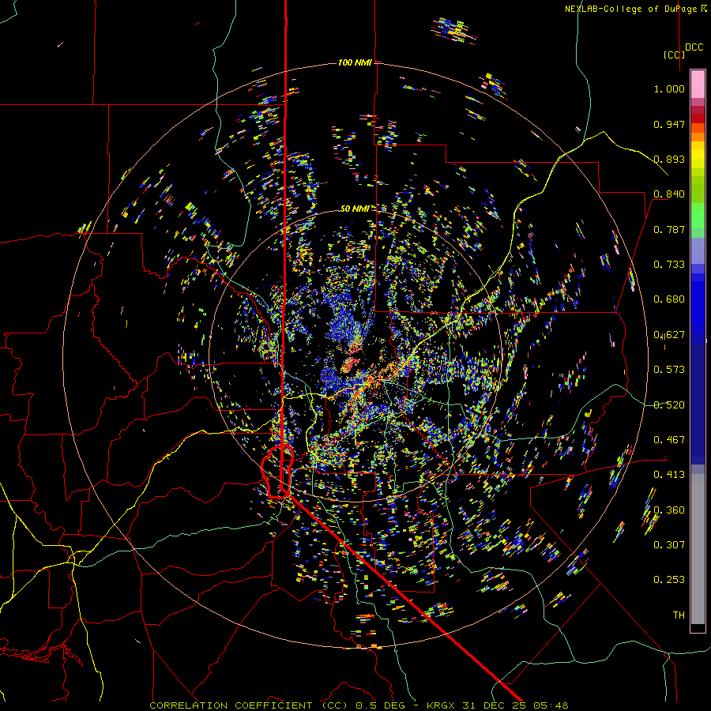Select the 0.253 legend value
The width and height of the screenshot is (711, 711).
click(x=669, y=580)
